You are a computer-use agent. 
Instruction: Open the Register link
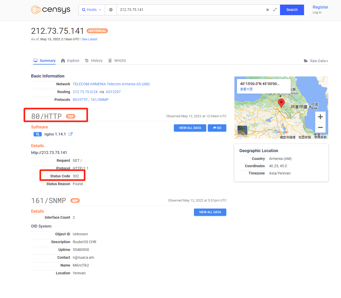[320, 7]
